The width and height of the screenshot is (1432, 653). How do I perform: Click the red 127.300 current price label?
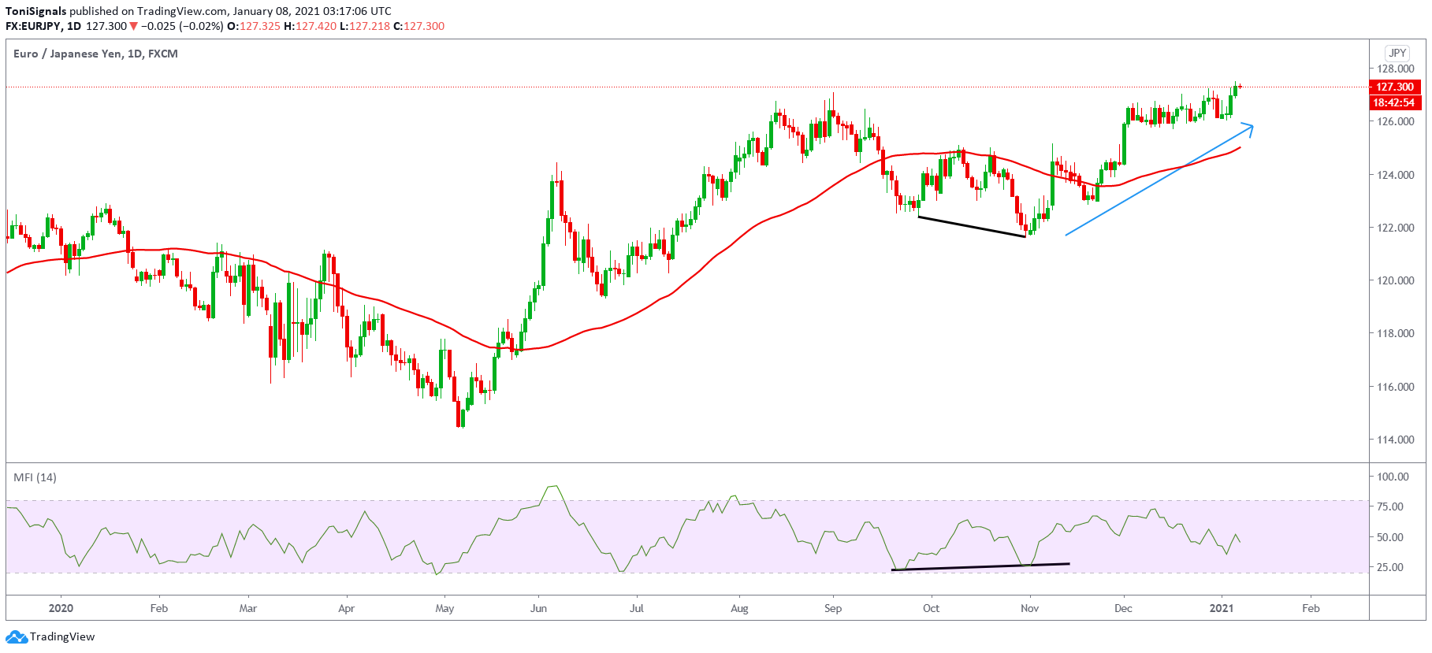tap(1394, 87)
